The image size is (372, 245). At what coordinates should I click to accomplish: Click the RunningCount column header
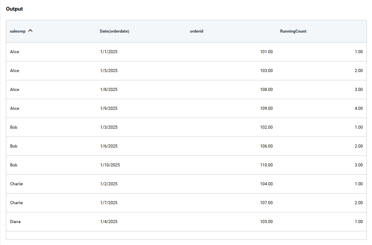point(293,31)
